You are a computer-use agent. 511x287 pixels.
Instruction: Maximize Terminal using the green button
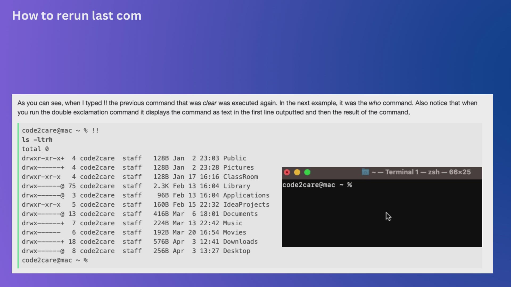click(307, 172)
